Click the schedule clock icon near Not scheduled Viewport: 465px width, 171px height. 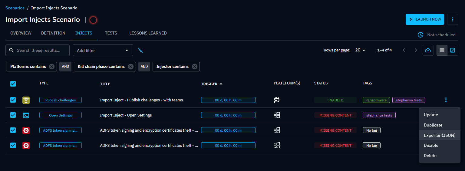[x=420, y=35]
